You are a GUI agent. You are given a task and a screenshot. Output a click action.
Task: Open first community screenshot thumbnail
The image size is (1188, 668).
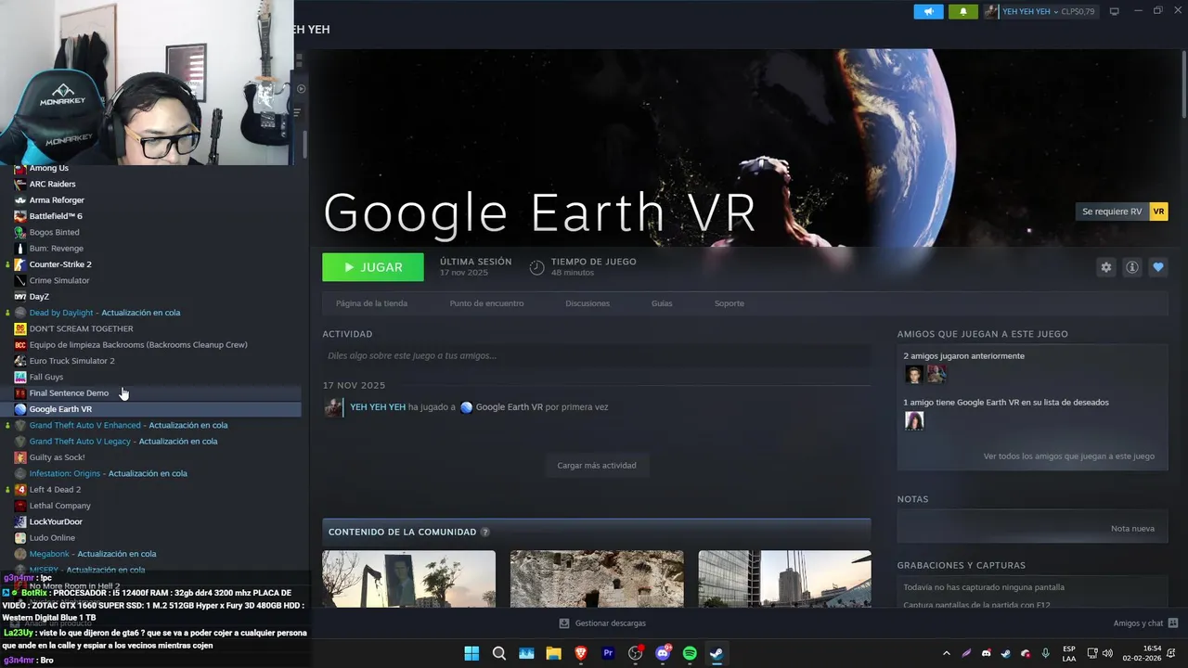[x=409, y=579]
